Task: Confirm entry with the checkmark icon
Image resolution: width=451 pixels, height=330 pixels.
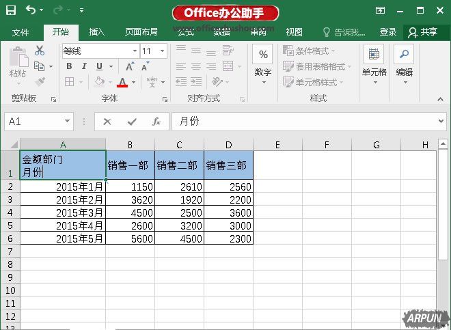Action: pos(132,122)
